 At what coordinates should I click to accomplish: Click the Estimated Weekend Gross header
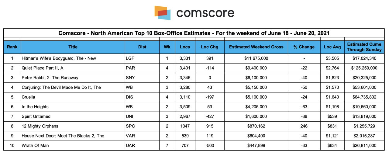click(x=256, y=47)
